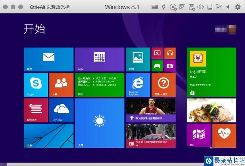Open the Weather sun tile
The height and width of the screenshot is (166, 245).
(x=100, y=123)
